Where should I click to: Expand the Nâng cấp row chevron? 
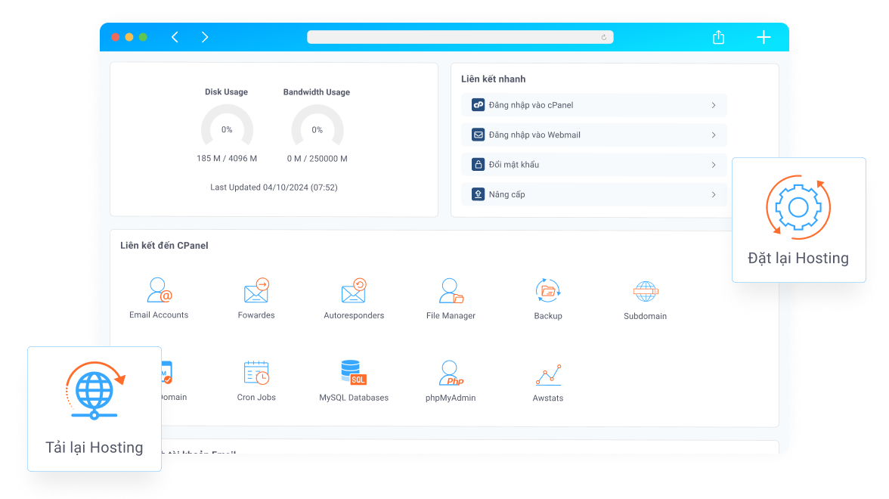[x=713, y=194]
